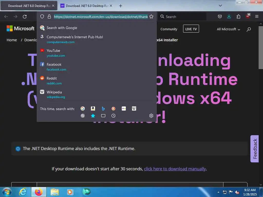Go back to the previous page
This screenshot has height=197, width=263.
click(x=6, y=17)
